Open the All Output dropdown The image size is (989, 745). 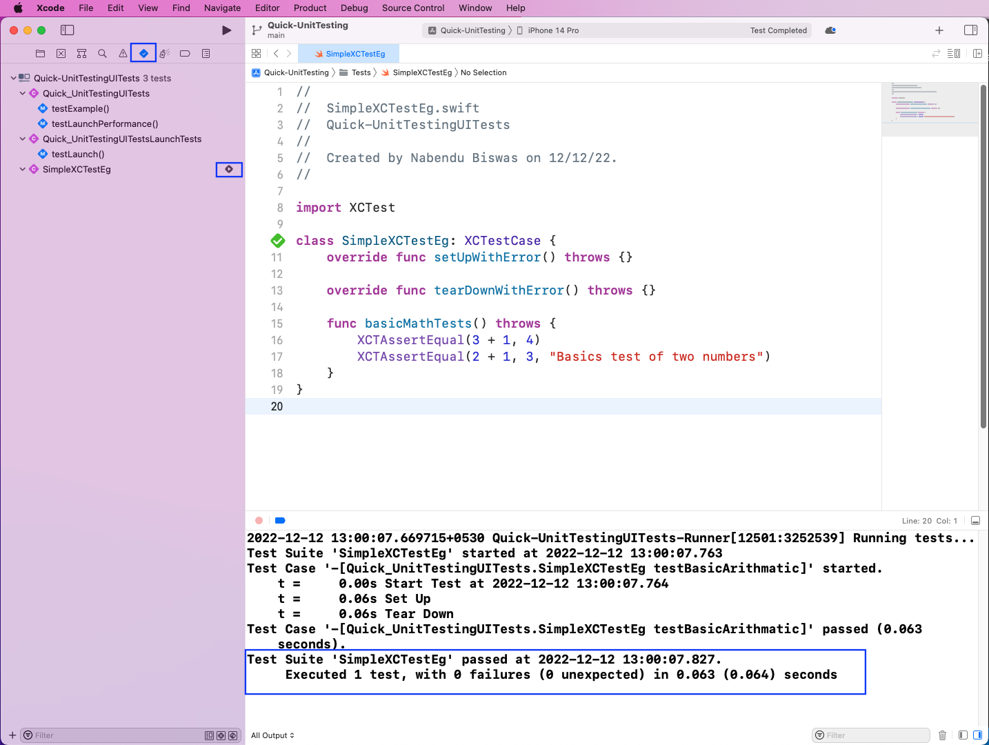[272, 735]
